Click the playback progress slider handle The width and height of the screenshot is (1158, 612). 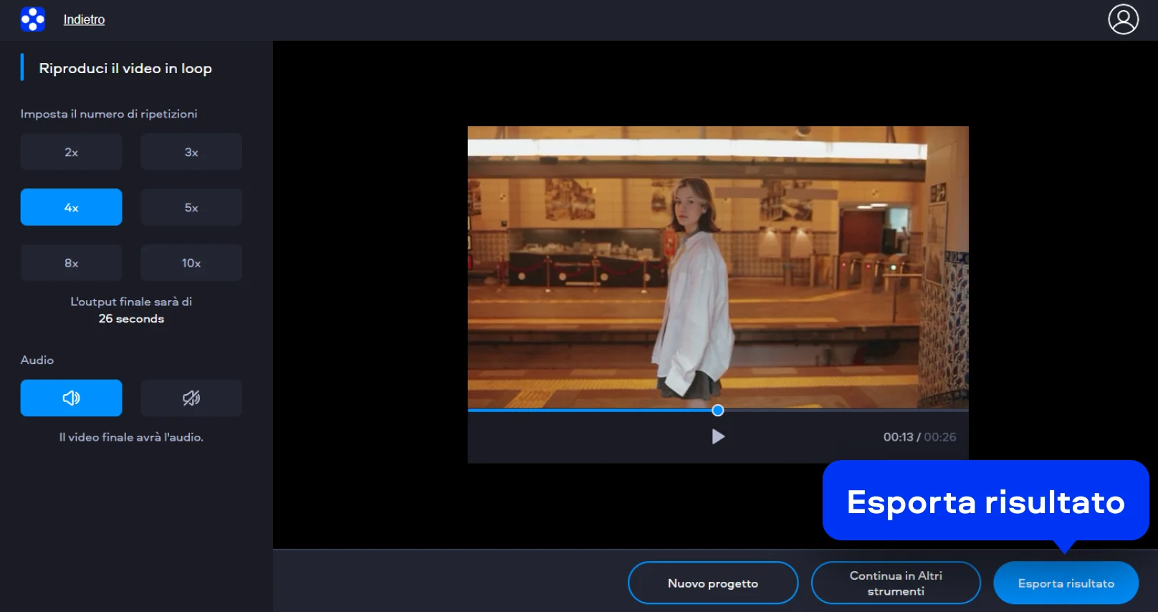718,411
